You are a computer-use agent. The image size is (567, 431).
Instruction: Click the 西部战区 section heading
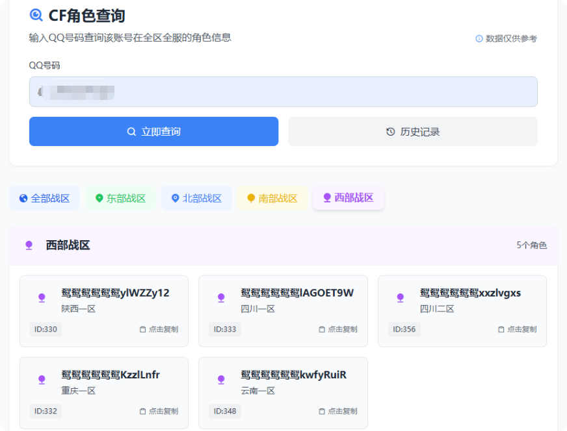tap(68, 245)
